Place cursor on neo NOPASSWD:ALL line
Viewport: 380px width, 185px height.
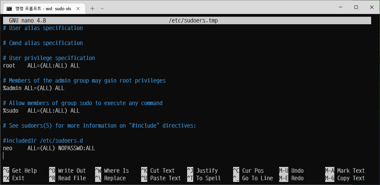click(49, 148)
